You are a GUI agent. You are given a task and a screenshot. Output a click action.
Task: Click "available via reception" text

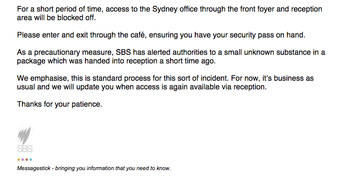(x=228, y=87)
